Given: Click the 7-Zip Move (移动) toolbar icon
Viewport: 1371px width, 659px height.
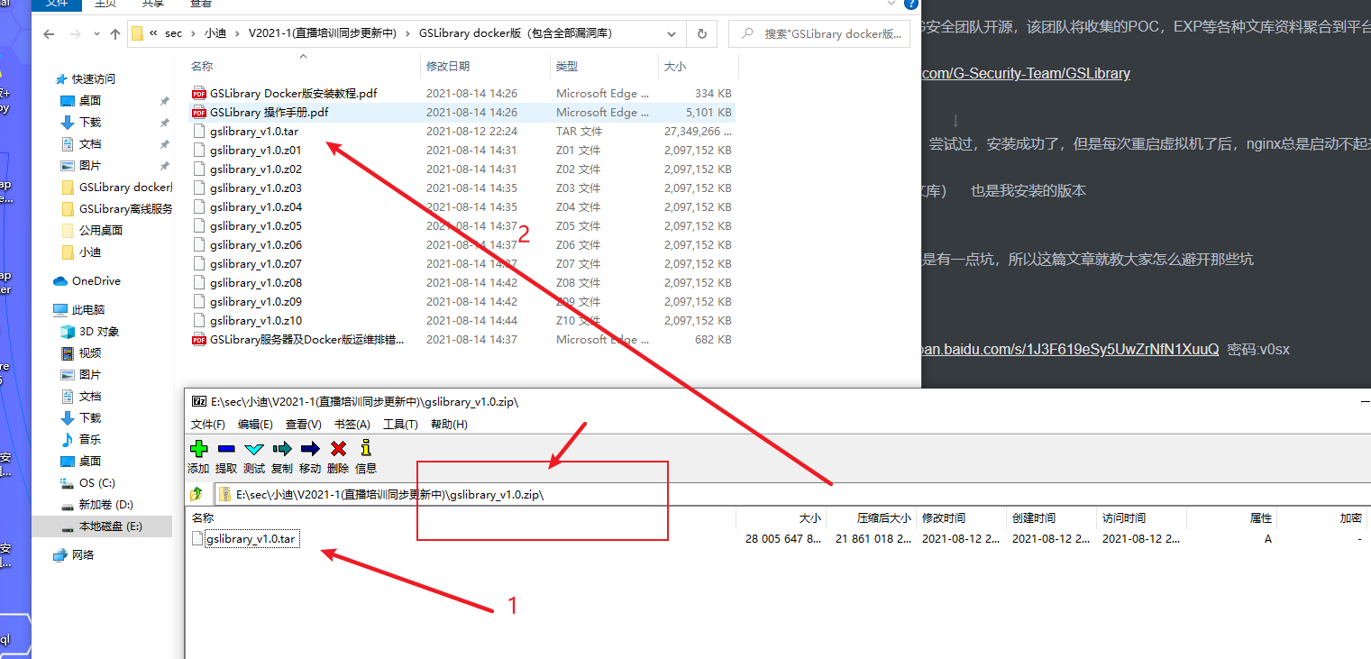Looking at the screenshot, I should tap(310, 449).
